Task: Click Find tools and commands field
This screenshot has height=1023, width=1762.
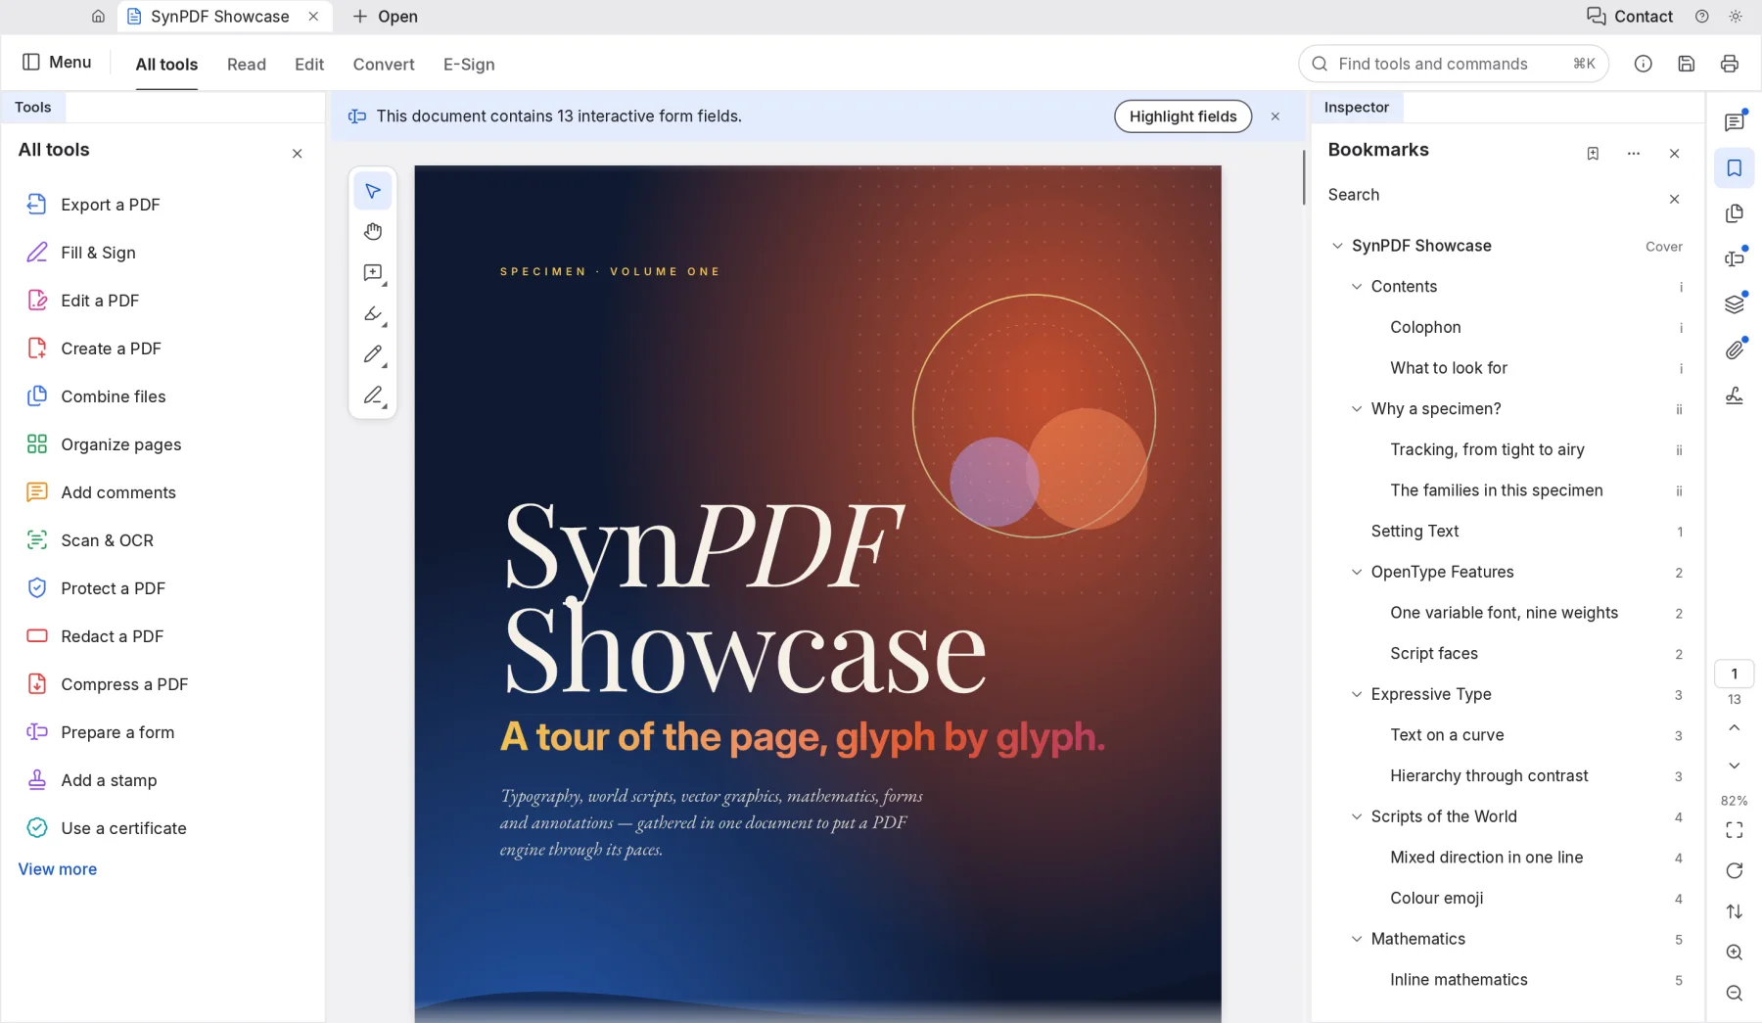Action: [1453, 64]
